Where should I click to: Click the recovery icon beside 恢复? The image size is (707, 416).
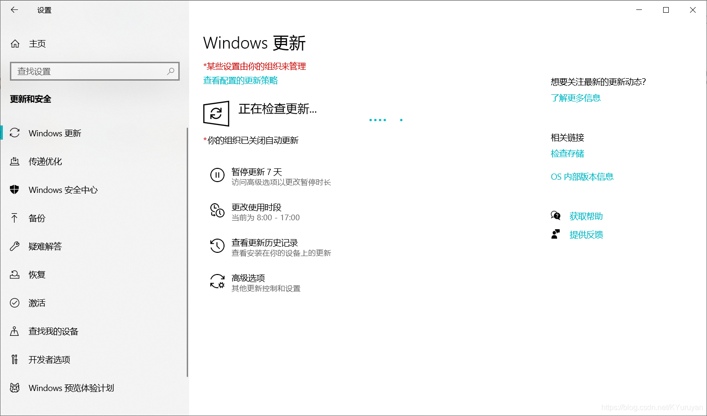tap(15, 275)
